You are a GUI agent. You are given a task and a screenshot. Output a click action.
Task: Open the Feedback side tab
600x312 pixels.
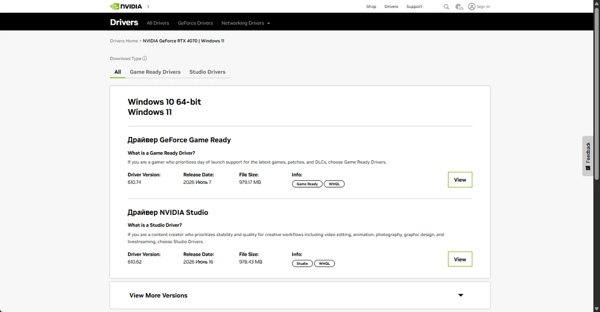click(x=588, y=156)
